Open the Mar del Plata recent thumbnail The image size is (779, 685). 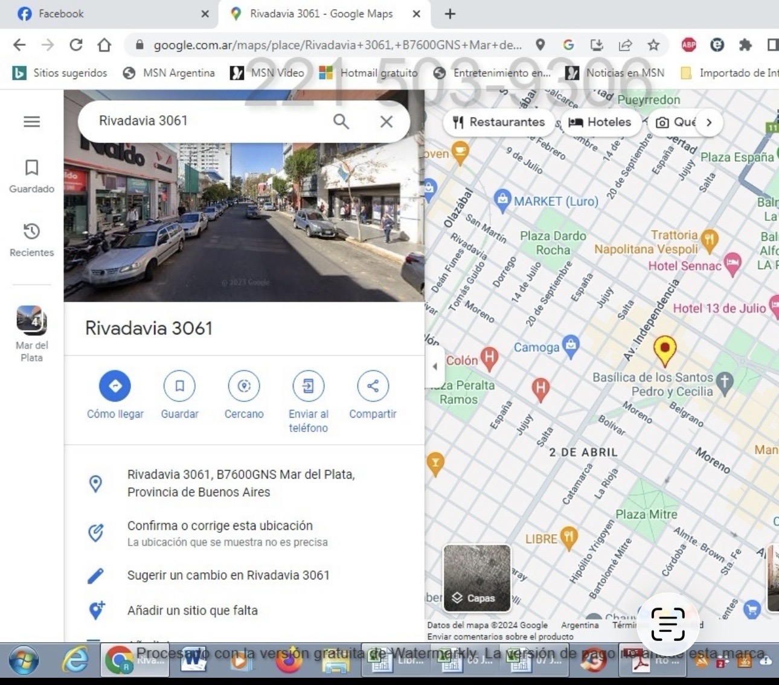pos(31,334)
